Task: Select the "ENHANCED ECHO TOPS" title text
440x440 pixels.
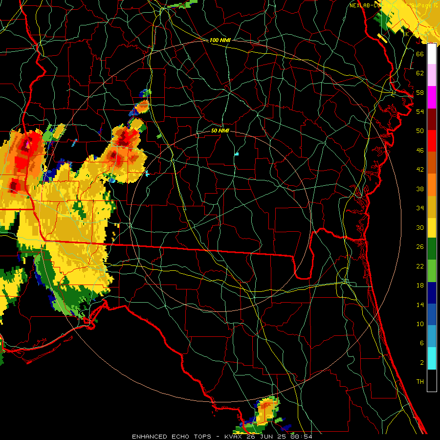Action: point(172,437)
